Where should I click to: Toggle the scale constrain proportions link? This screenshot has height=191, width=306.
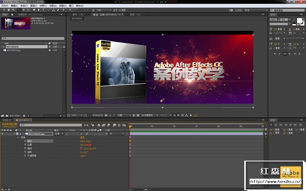(x=81, y=148)
